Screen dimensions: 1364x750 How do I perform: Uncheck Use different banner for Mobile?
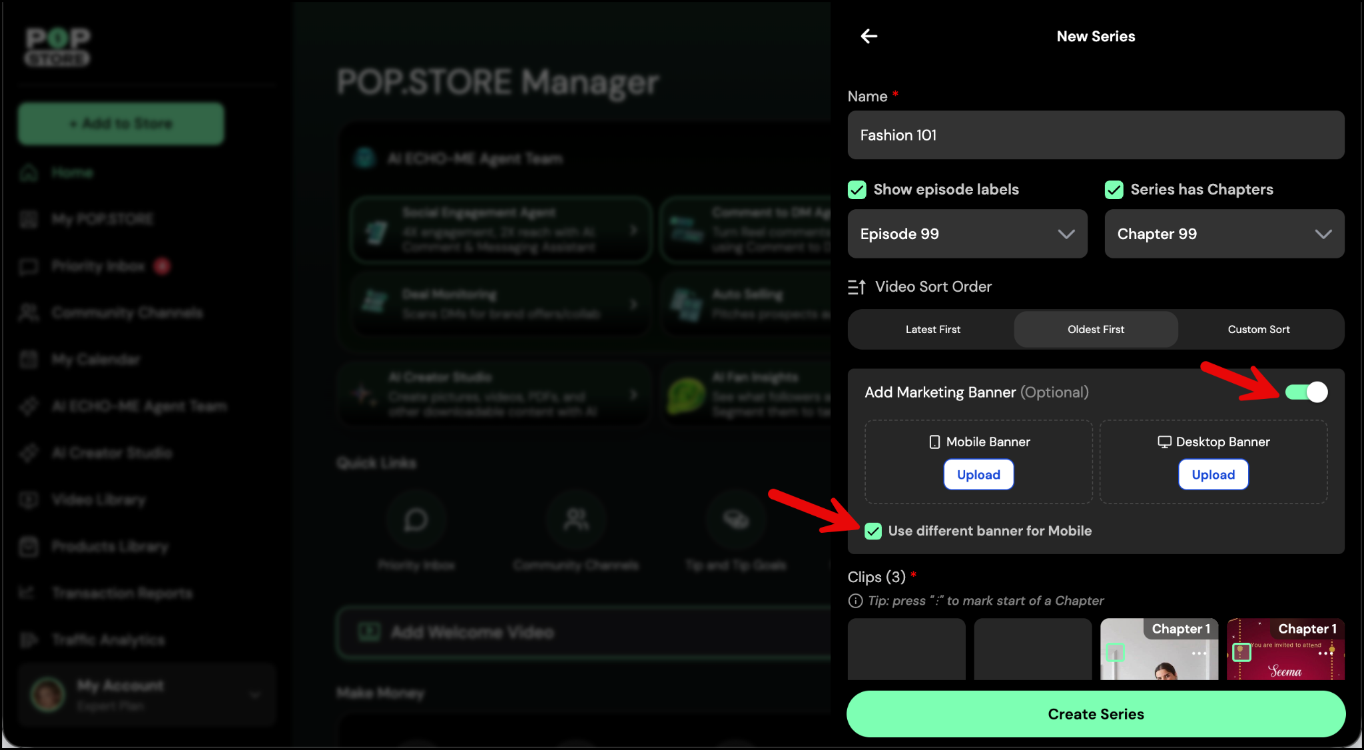click(x=872, y=531)
